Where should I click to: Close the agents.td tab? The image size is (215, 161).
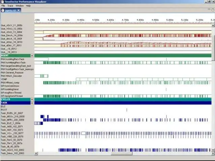pyautogui.click(x=19, y=10)
